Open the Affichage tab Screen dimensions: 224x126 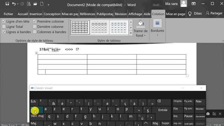(x=135, y=14)
